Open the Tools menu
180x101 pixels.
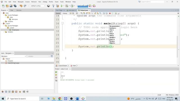pyautogui.click(x=62, y=2)
